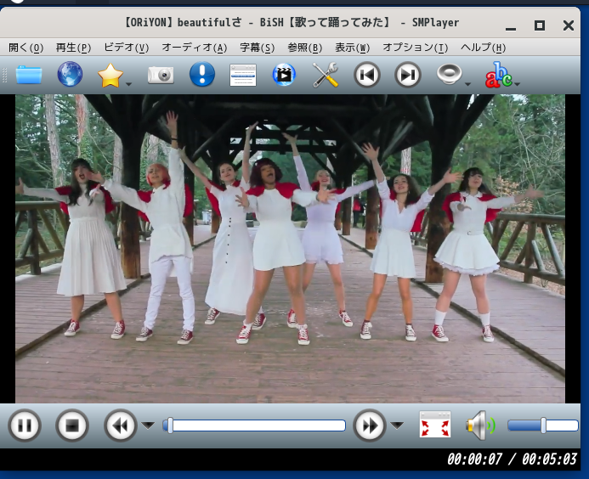The height and width of the screenshot is (479, 589).
Task: Maximize the SMPlayer window
Action: tap(540, 25)
